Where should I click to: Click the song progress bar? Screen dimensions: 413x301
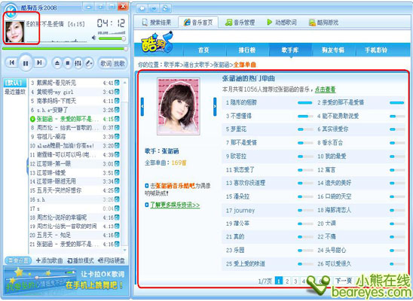(65, 49)
